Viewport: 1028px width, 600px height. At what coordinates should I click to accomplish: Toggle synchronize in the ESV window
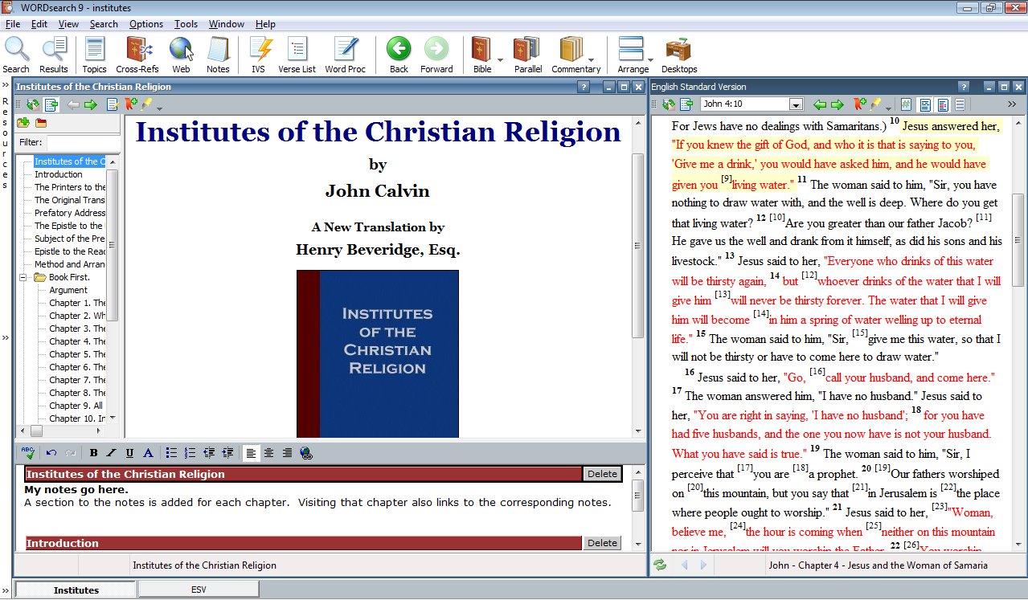coord(670,104)
